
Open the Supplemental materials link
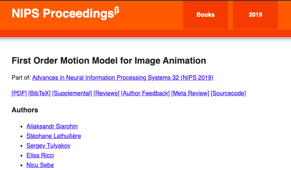pyautogui.click(x=72, y=93)
